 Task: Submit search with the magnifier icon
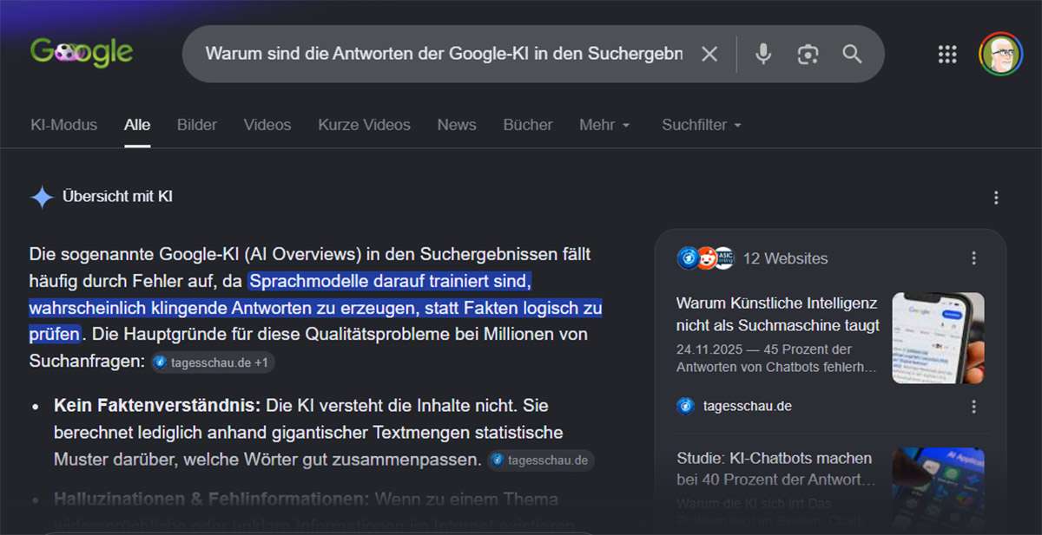853,54
